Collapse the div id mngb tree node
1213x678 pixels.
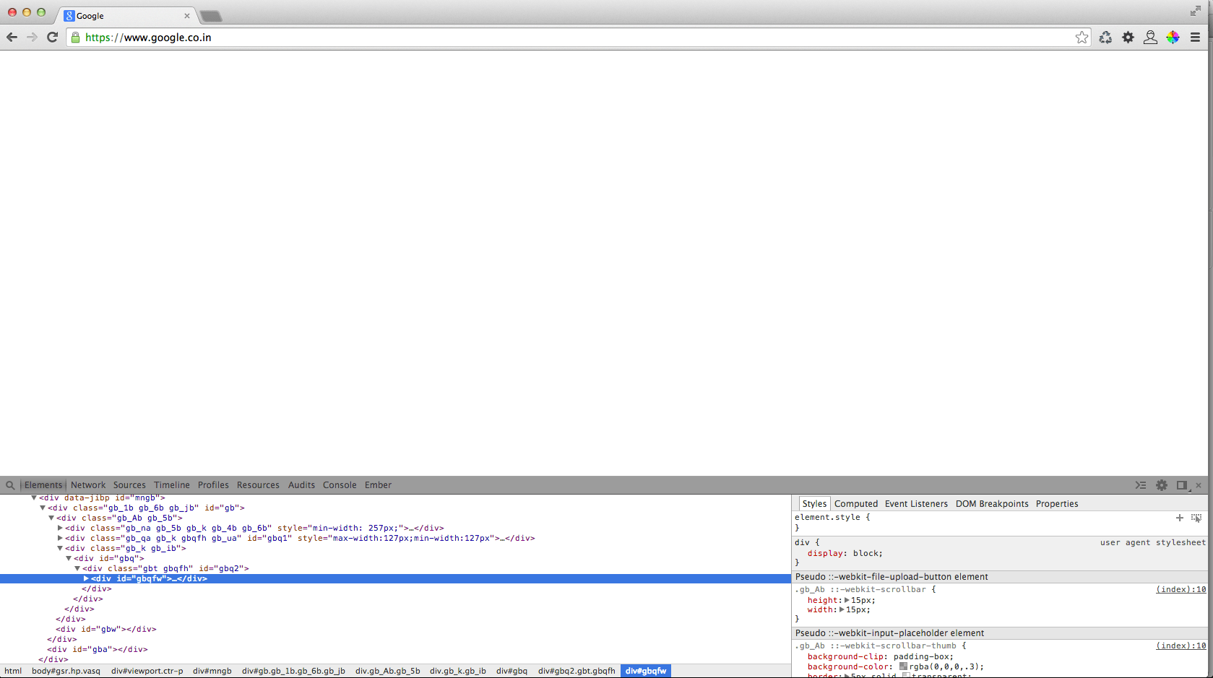pyautogui.click(x=33, y=497)
